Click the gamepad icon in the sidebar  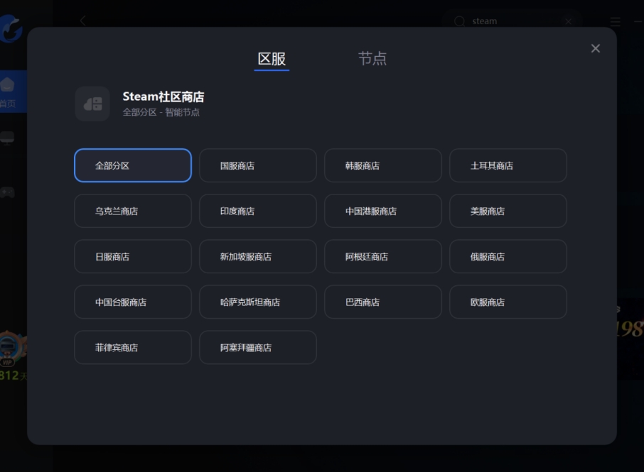coord(9,192)
